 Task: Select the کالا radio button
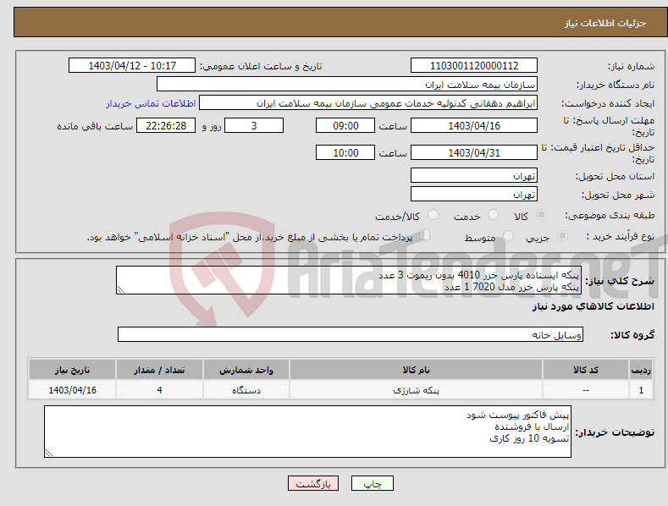coord(541,215)
